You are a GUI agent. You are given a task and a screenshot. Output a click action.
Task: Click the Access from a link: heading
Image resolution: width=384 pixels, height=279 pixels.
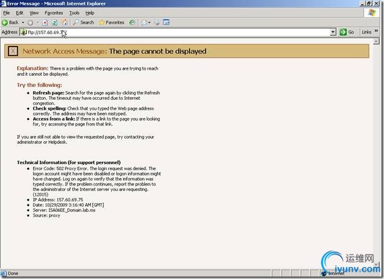tap(54, 119)
